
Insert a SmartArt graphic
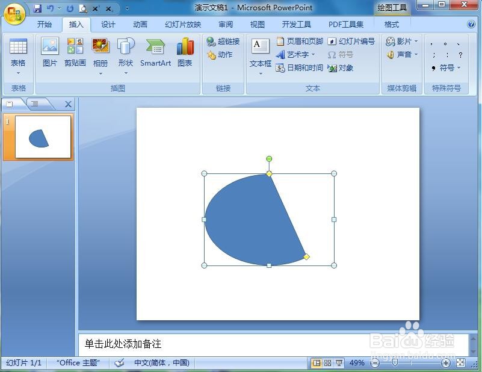[x=155, y=52]
